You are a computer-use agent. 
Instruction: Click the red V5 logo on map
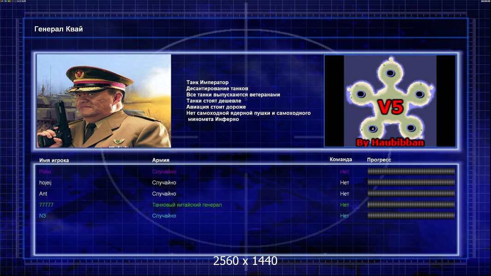(391, 107)
